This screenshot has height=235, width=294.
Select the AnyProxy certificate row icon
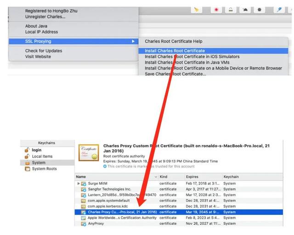pyautogui.click(x=84, y=224)
